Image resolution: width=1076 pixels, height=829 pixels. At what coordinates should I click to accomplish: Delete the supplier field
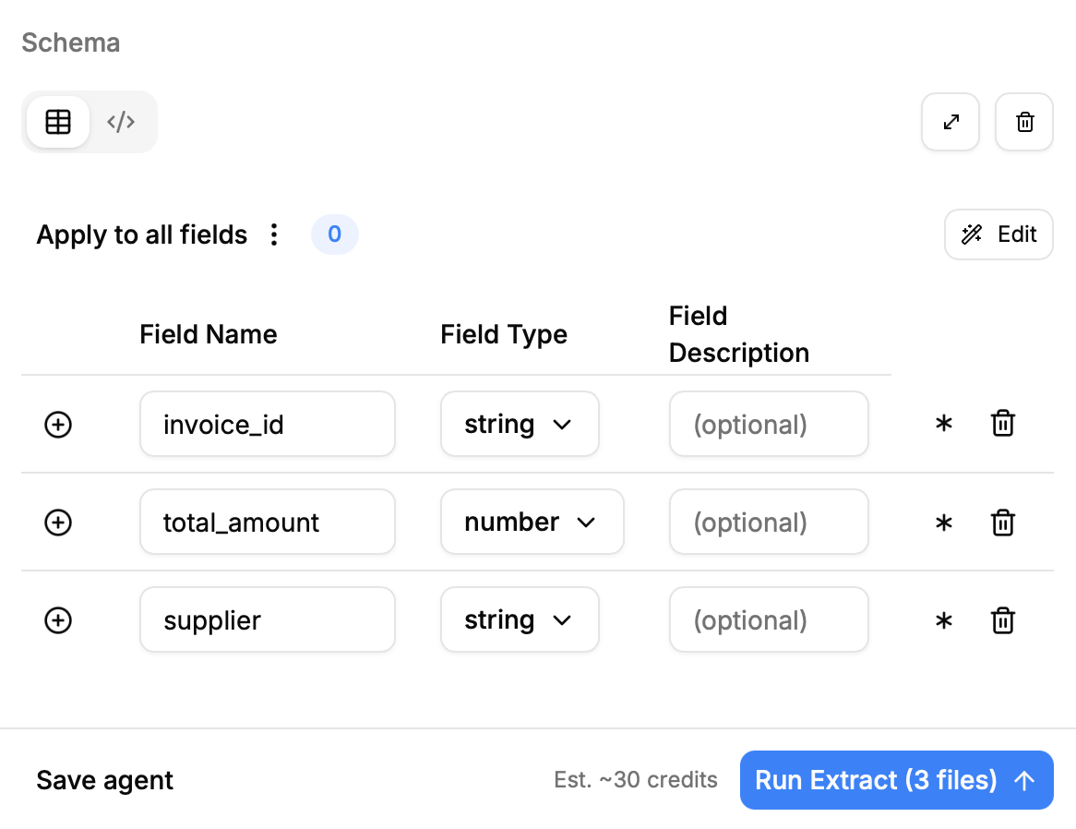1003,620
